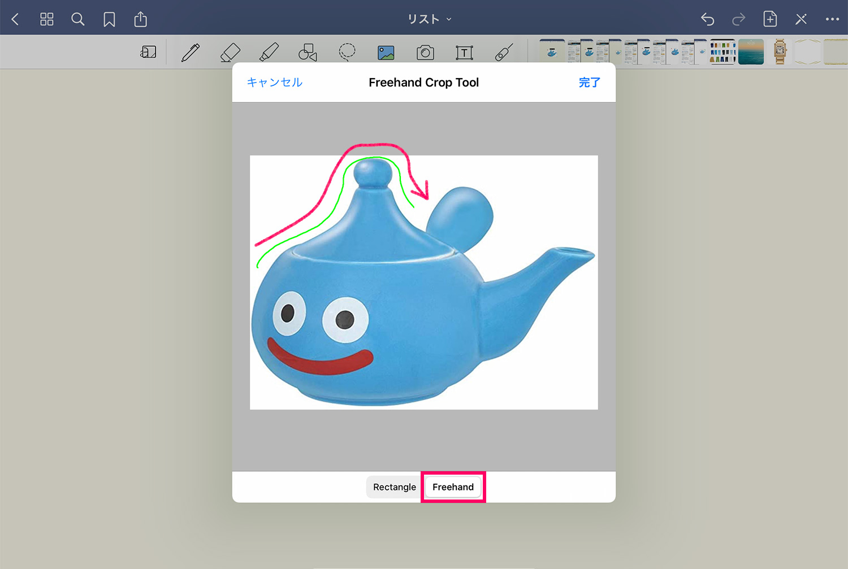The height and width of the screenshot is (569, 848).
Task: Open the search magnifier
Action: 78,19
